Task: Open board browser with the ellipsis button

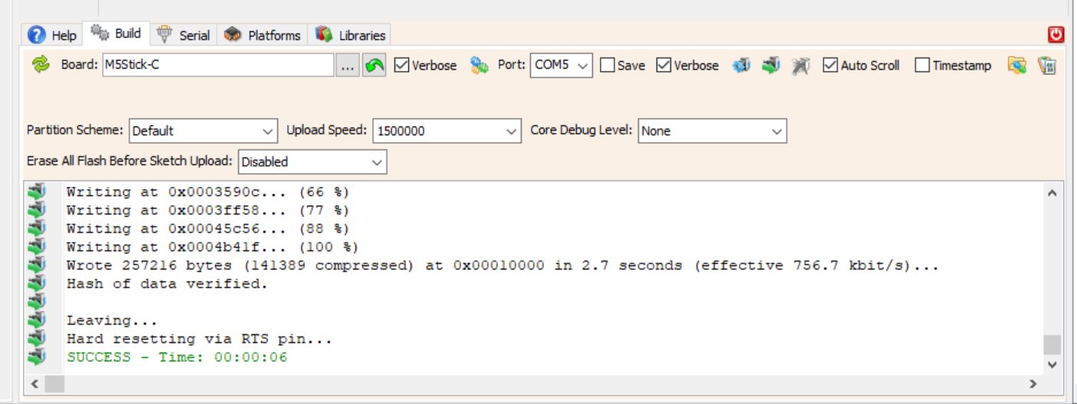Action: pyautogui.click(x=347, y=65)
